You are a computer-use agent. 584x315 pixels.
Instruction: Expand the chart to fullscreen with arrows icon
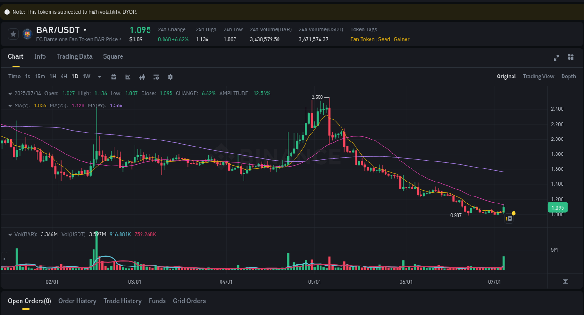pyautogui.click(x=556, y=58)
